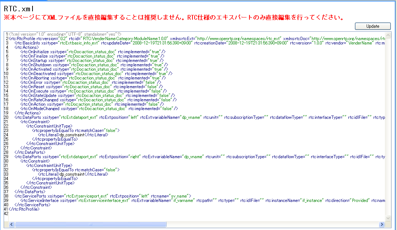The image size is (397, 230).
Task: Click the rtc:ServicePorts sv_name line
Action: click(x=103, y=196)
